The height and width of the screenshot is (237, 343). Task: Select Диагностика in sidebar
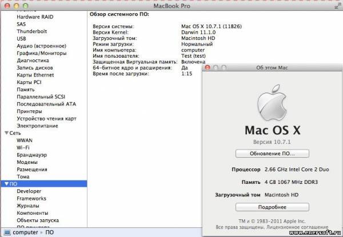click(33, 61)
